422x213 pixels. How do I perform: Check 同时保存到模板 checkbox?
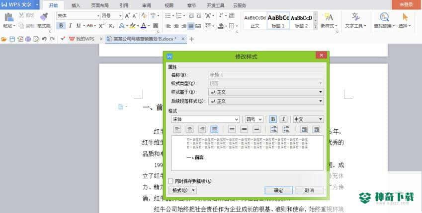click(x=170, y=181)
